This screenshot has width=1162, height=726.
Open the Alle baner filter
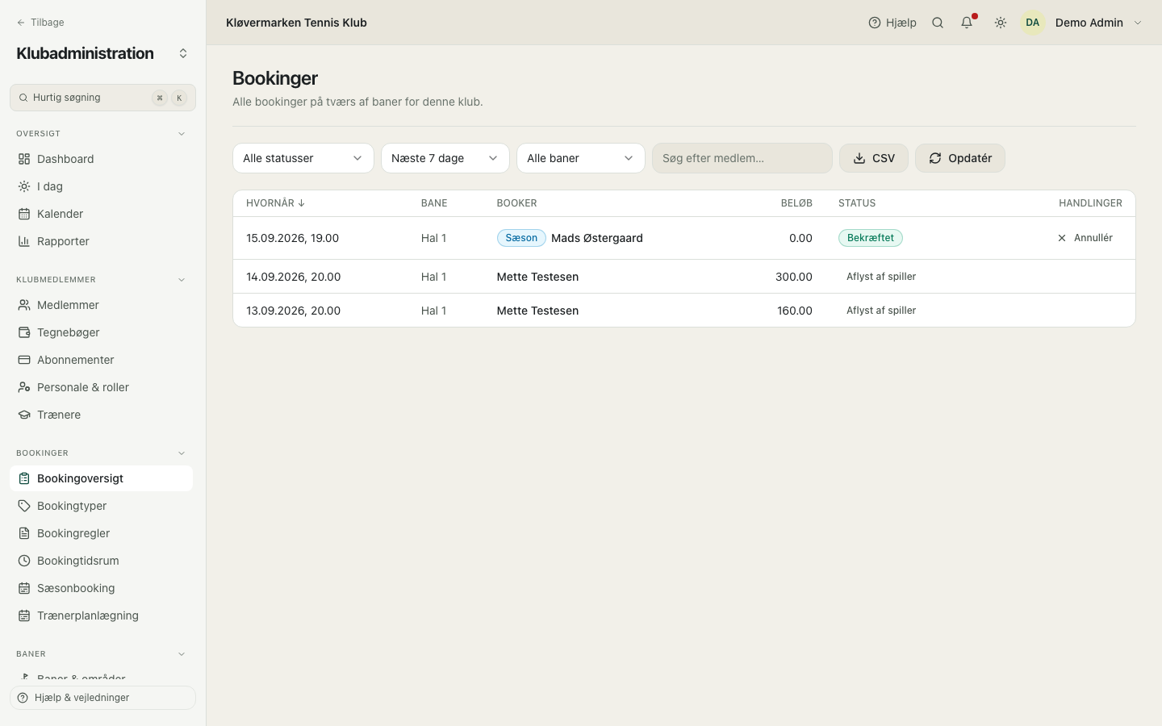coord(581,158)
